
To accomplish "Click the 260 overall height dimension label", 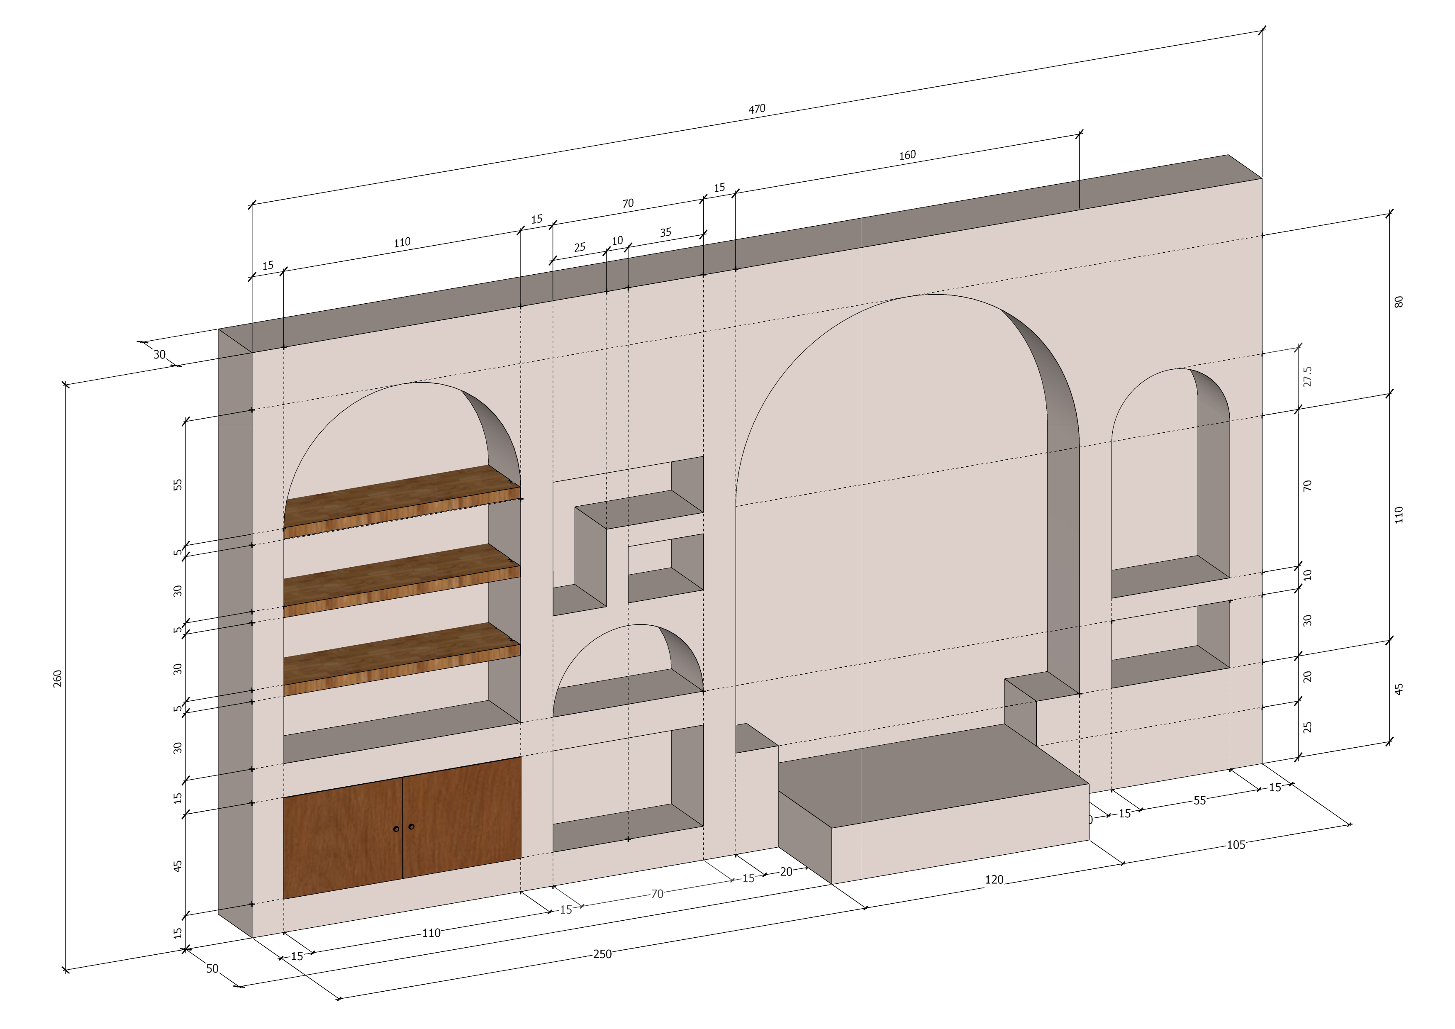I will pos(58,679).
